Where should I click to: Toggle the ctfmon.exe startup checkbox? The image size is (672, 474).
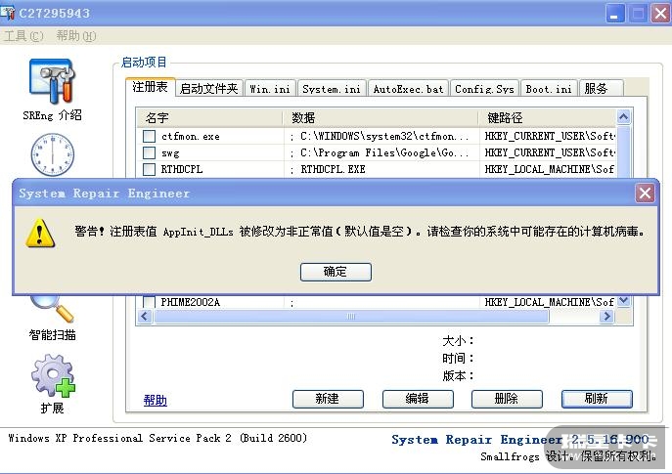149,136
